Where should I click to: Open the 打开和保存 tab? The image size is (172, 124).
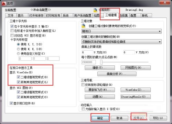(x=36, y=15)
